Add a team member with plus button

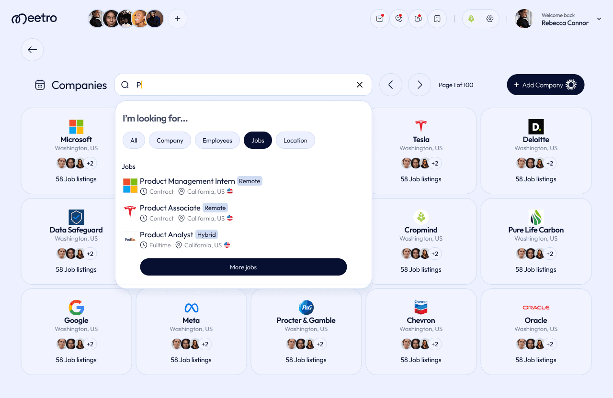(178, 19)
